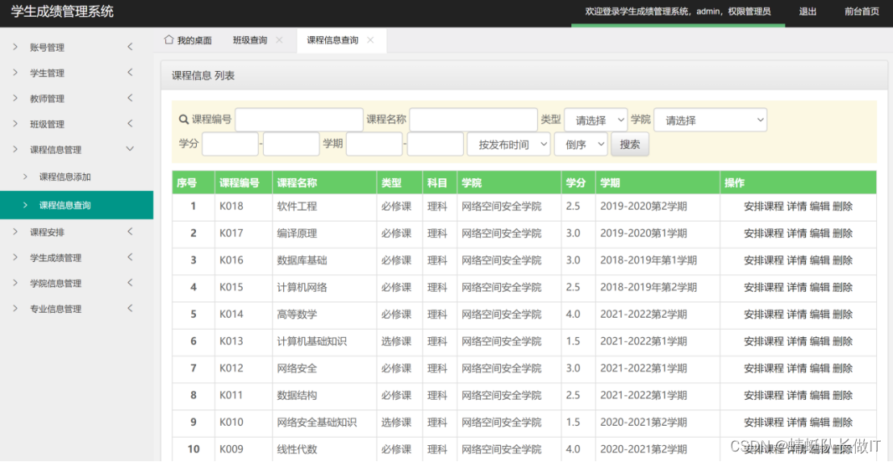
Task: Open the 学院 dropdown selector
Action: pos(710,120)
